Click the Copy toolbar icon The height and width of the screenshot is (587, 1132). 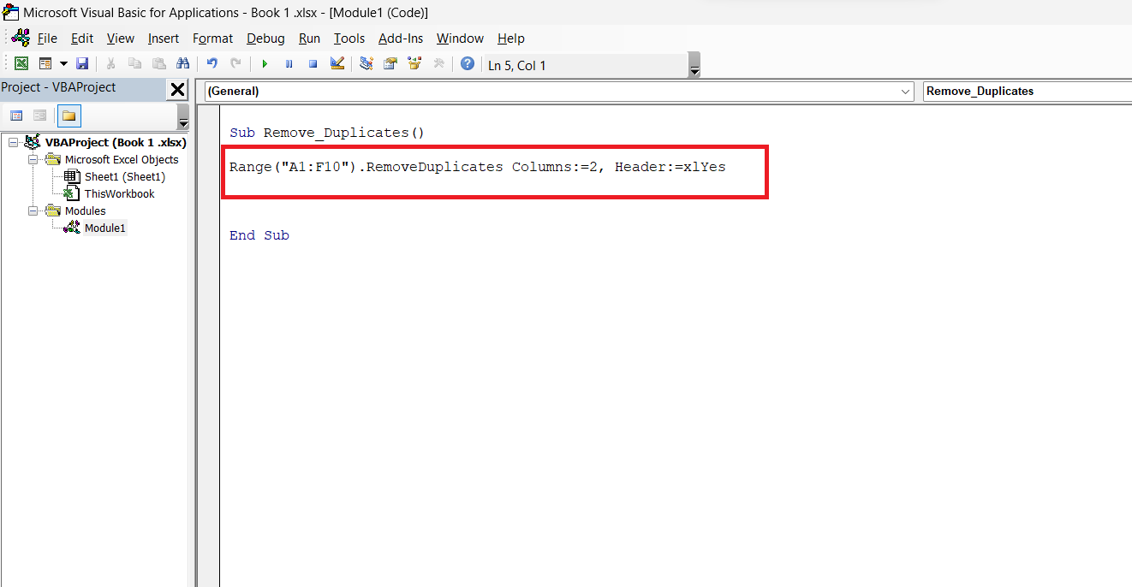[x=134, y=64]
